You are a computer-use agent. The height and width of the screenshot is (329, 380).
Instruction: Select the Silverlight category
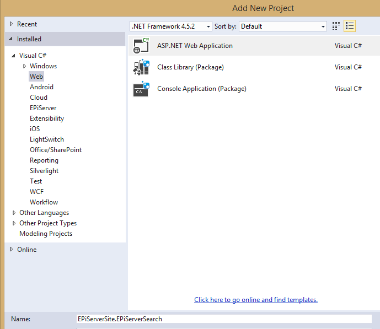[x=44, y=171]
